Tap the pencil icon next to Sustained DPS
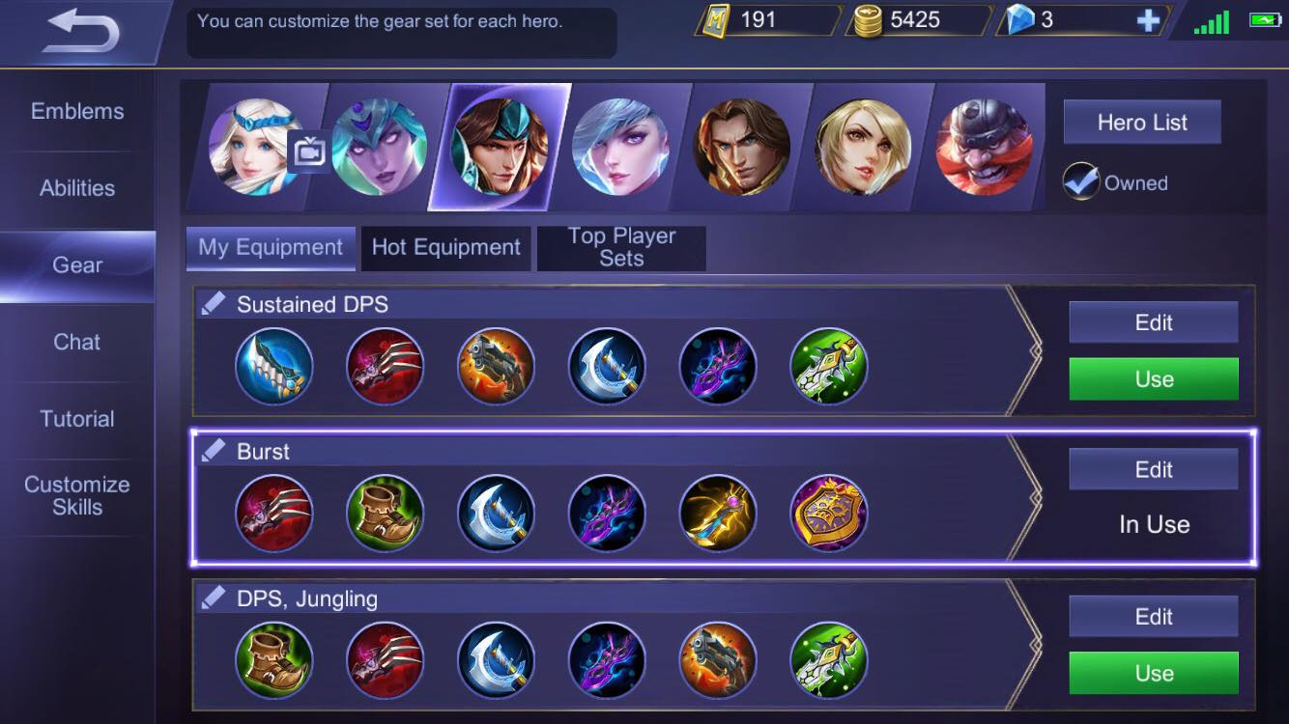Screen dimensions: 1289x724 tap(213, 304)
